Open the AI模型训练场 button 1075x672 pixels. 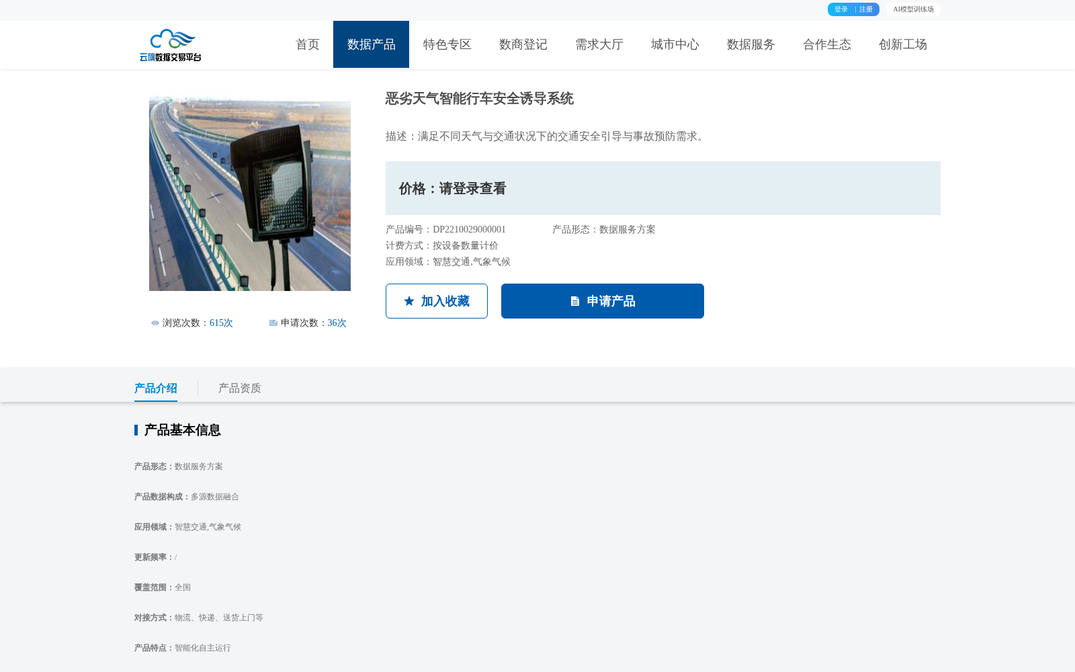click(913, 9)
